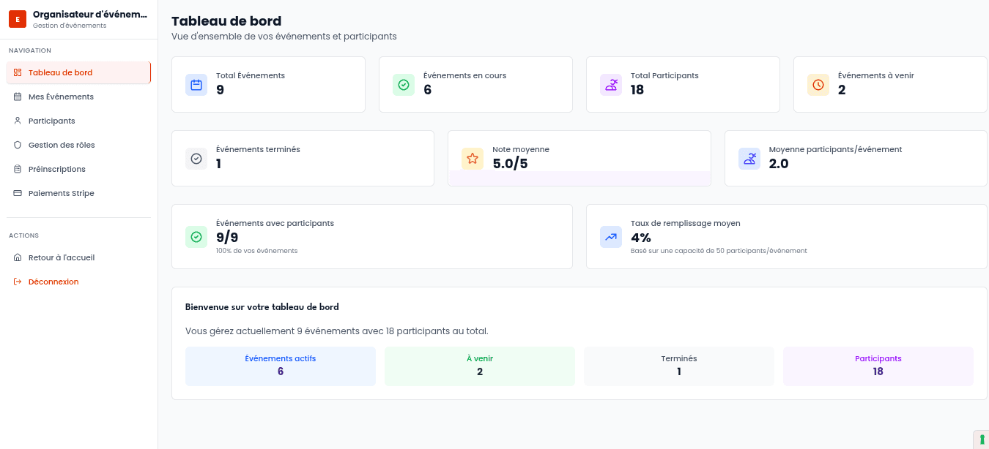
Task: Click the blue Événements actifs tile
Action: [280, 366]
